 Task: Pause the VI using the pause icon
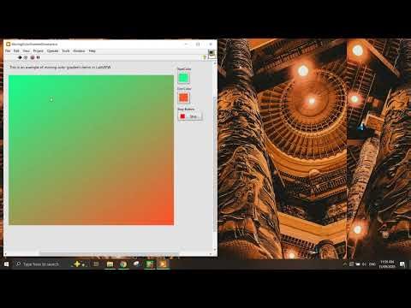tap(39, 57)
